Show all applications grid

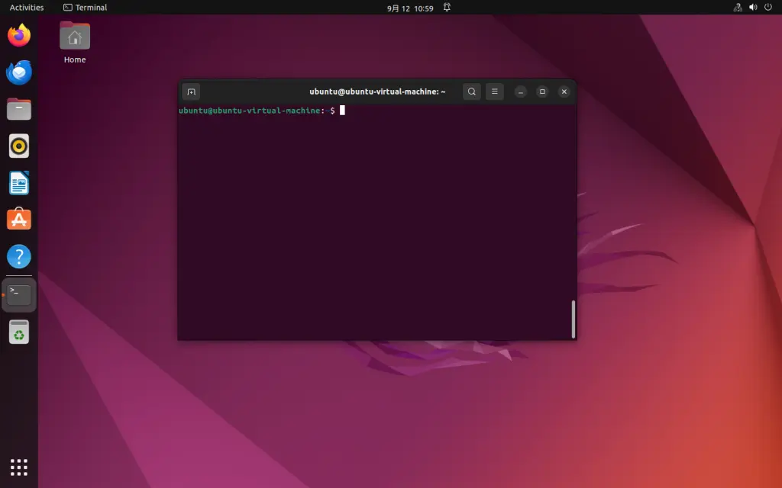coord(19,467)
